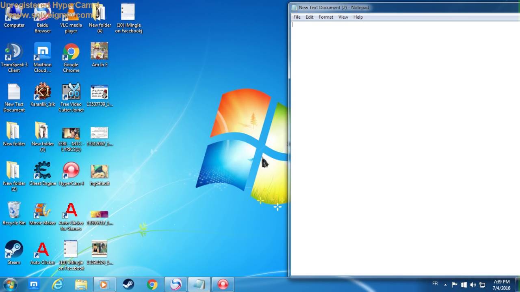Click inside the Notepad text area
This screenshot has width=520, height=292.
click(x=405, y=148)
